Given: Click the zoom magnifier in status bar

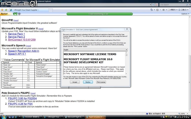Looking at the screenshot, I should (179, 114).
